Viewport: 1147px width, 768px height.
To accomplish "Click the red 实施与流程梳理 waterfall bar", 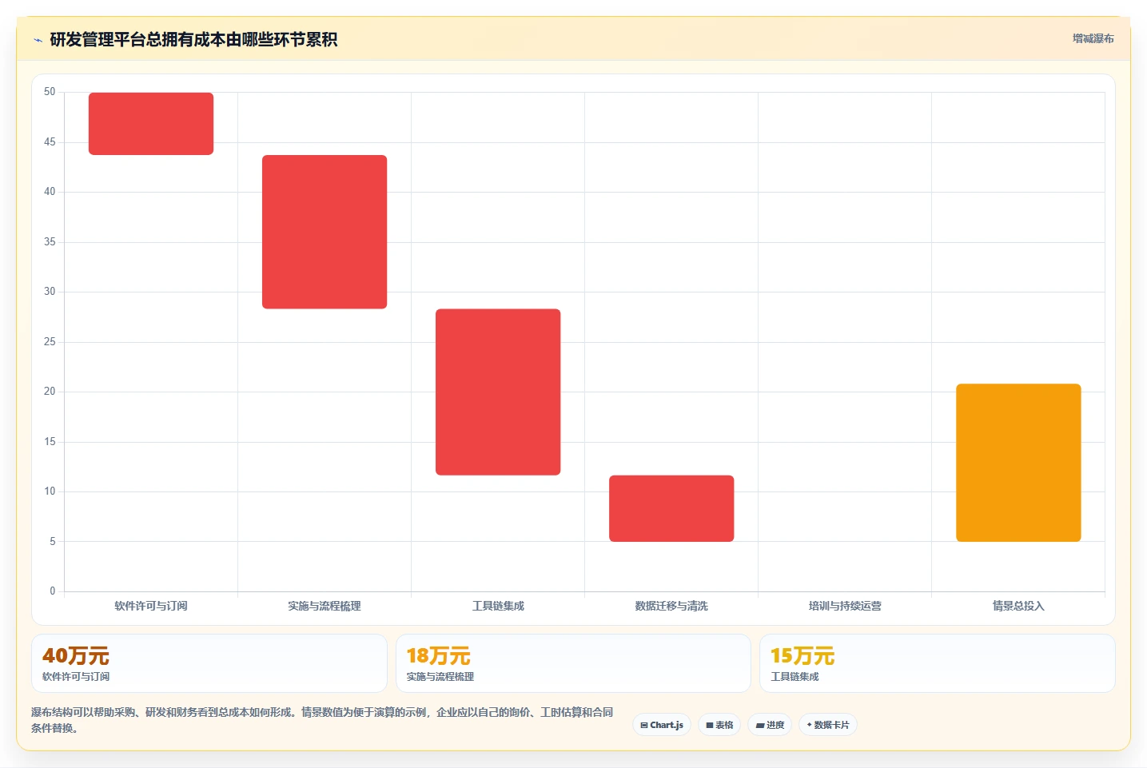I will (x=325, y=232).
